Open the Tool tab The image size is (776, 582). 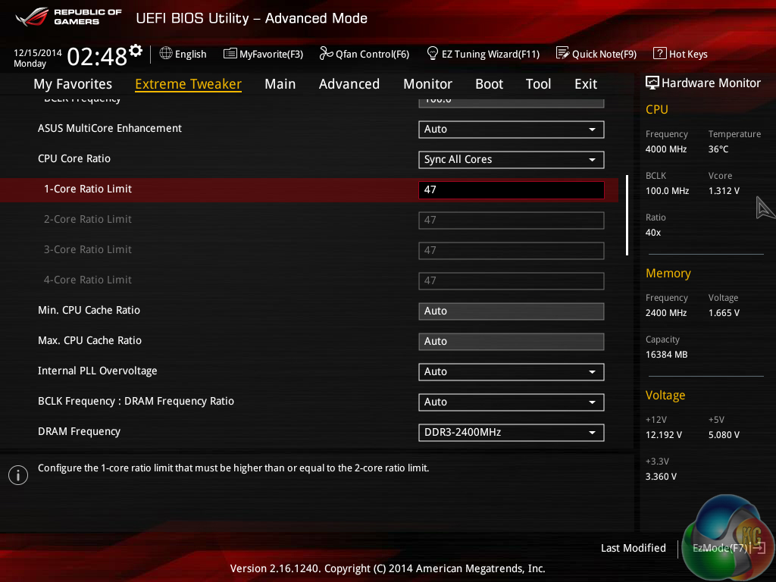539,84
